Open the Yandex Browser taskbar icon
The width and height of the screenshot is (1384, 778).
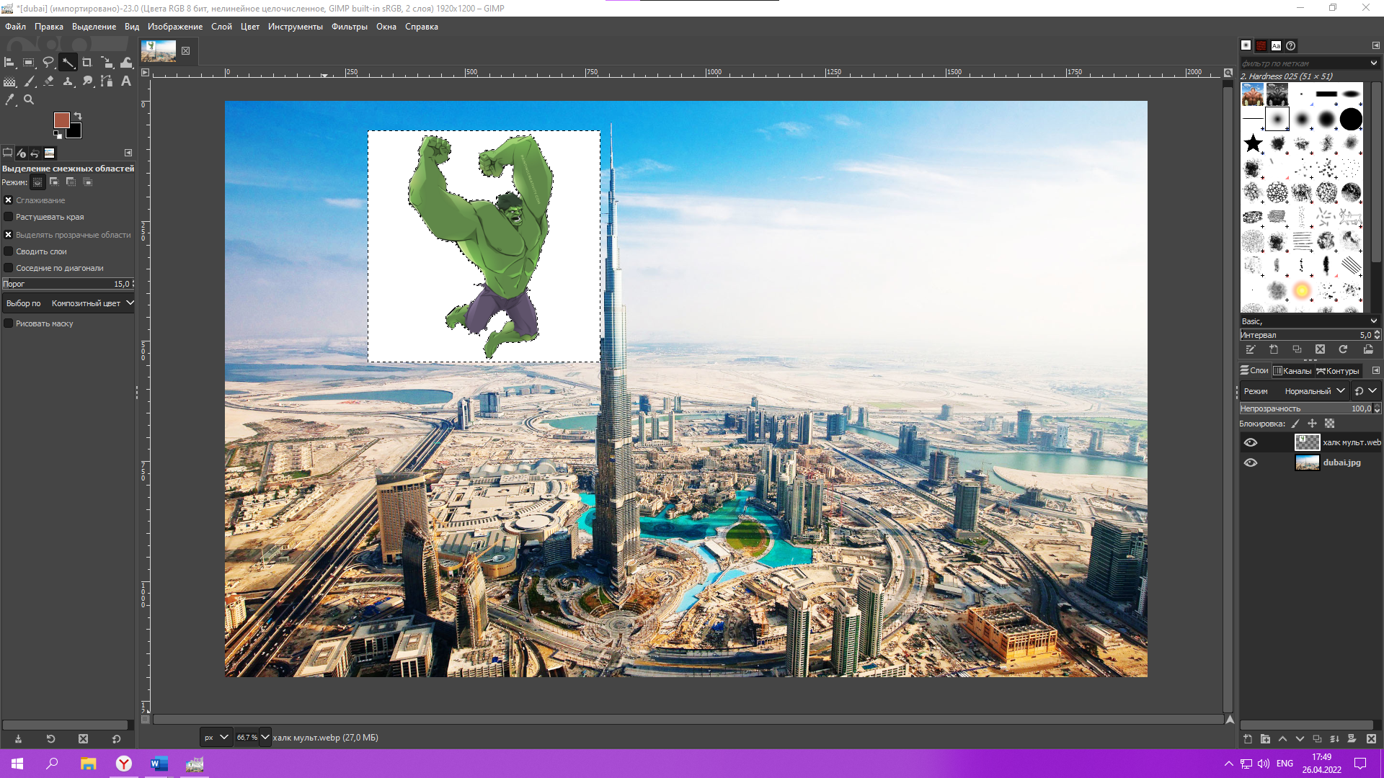(124, 764)
